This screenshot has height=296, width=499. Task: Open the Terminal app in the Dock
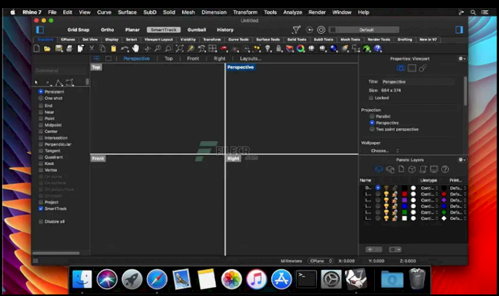tap(306, 278)
